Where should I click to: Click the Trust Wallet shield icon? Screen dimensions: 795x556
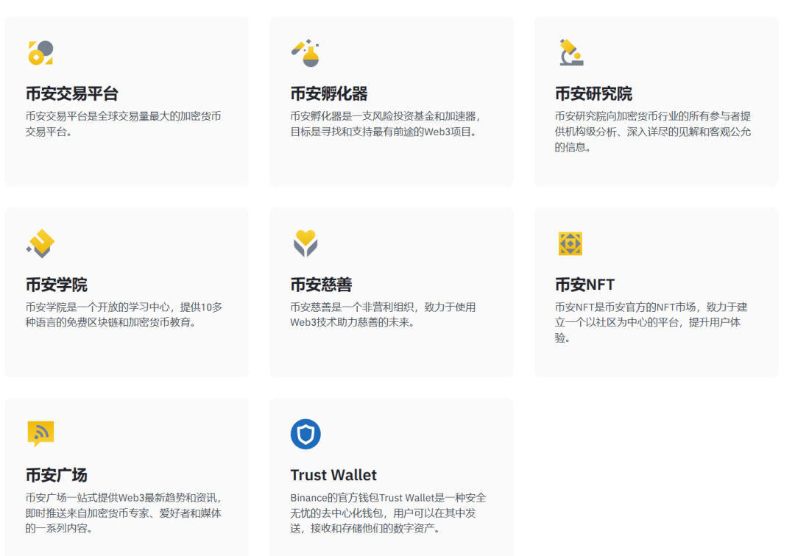(x=305, y=434)
